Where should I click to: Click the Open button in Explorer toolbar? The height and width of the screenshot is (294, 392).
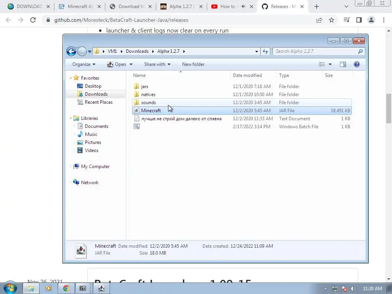tap(117, 64)
